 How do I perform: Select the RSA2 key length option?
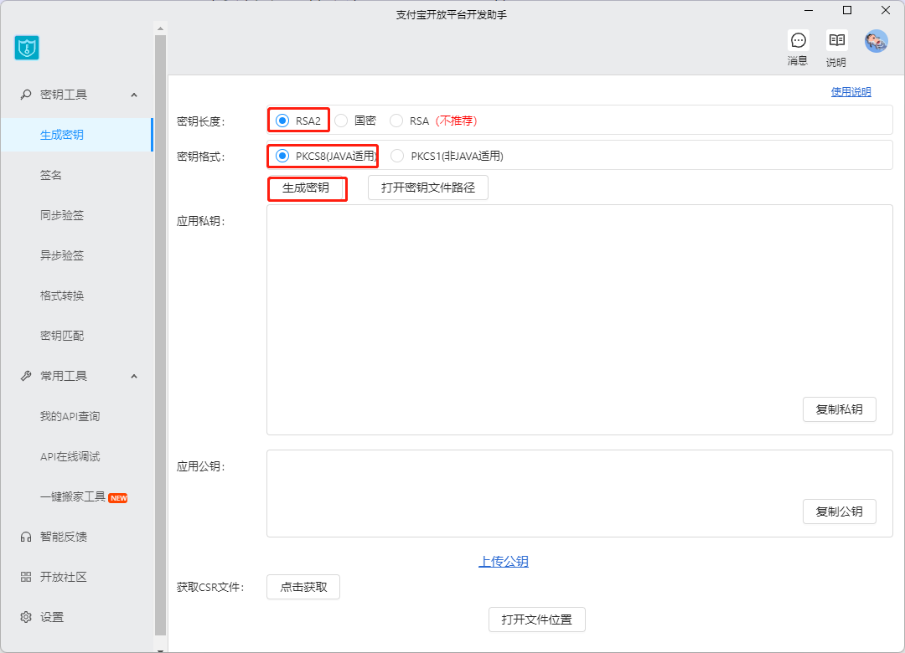tap(282, 121)
